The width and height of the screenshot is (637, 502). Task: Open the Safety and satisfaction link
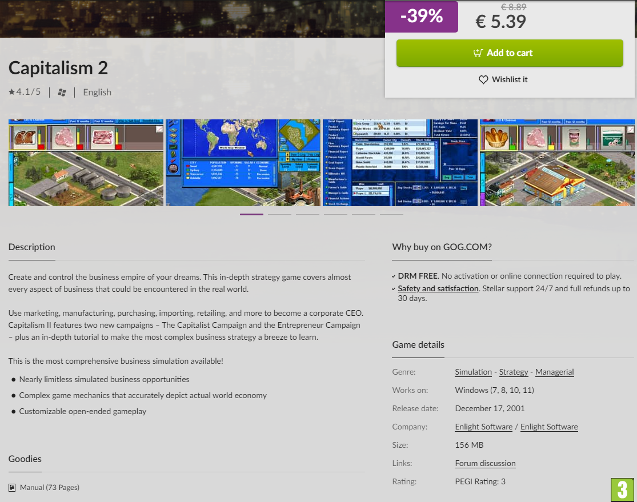point(438,288)
